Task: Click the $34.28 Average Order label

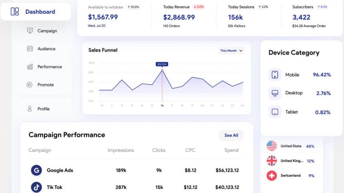Action: point(309,26)
